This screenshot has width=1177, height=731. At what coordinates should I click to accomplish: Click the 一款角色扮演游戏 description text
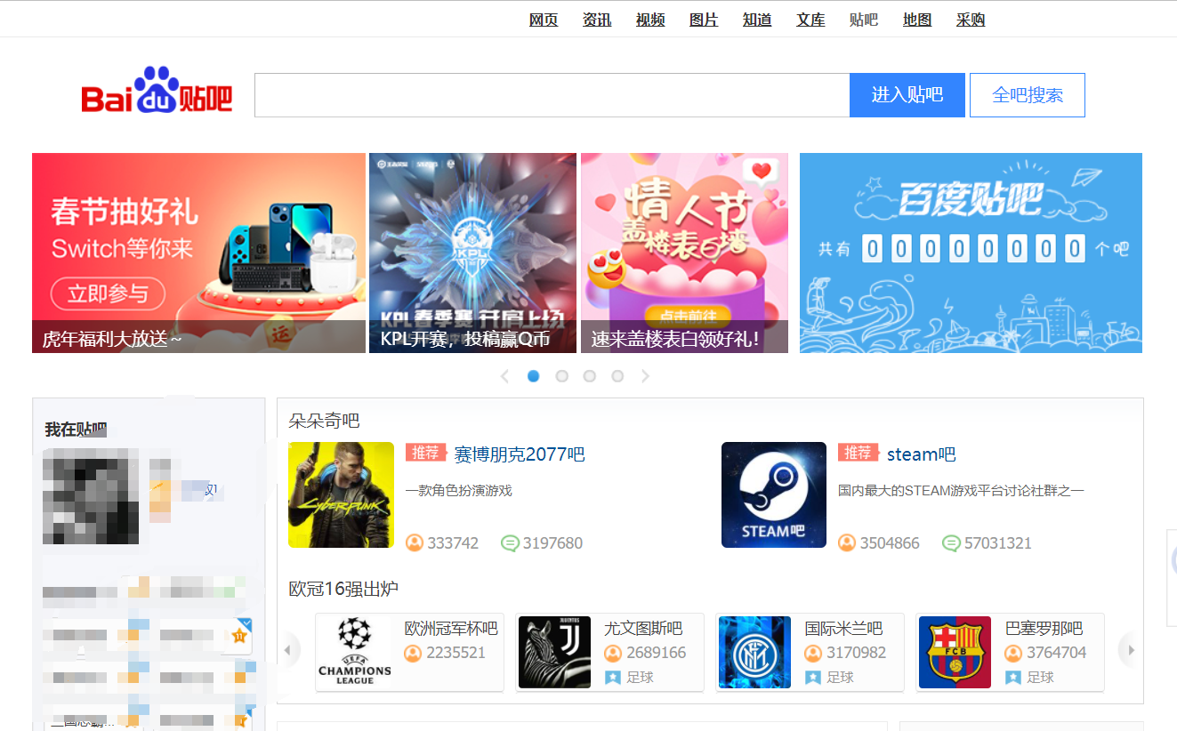tap(459, 491)
